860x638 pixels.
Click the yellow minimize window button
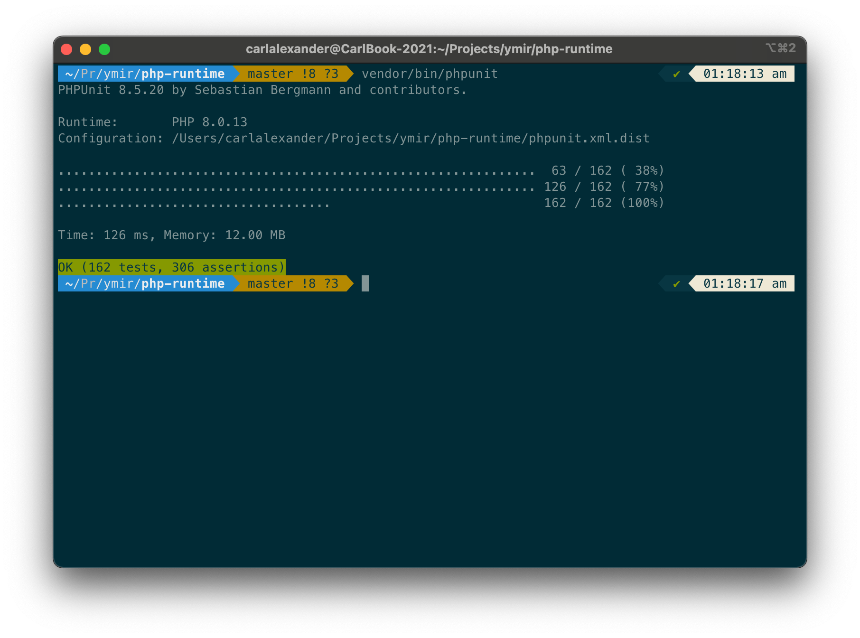tap(85, 49)
